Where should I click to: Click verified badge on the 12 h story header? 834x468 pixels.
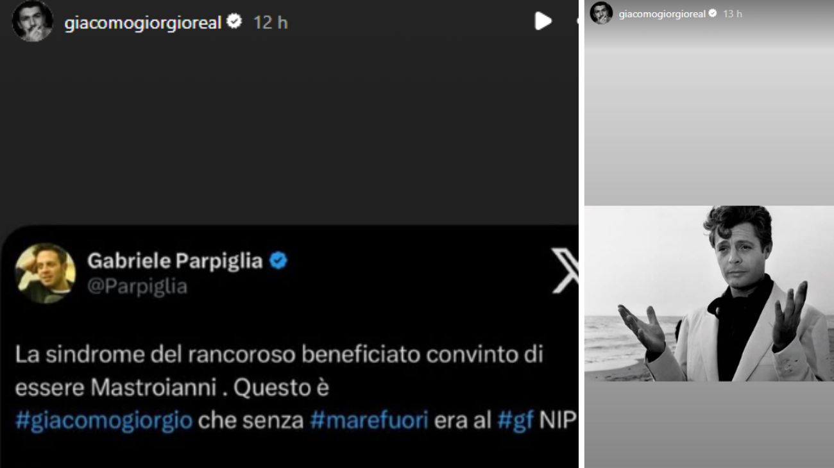click(x=235, y=22)
